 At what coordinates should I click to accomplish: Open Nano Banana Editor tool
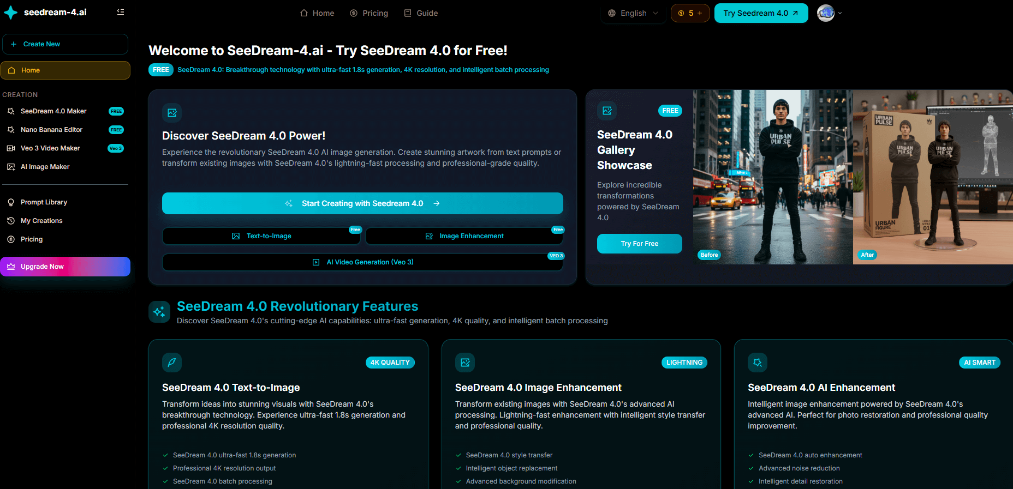point(51,130)
